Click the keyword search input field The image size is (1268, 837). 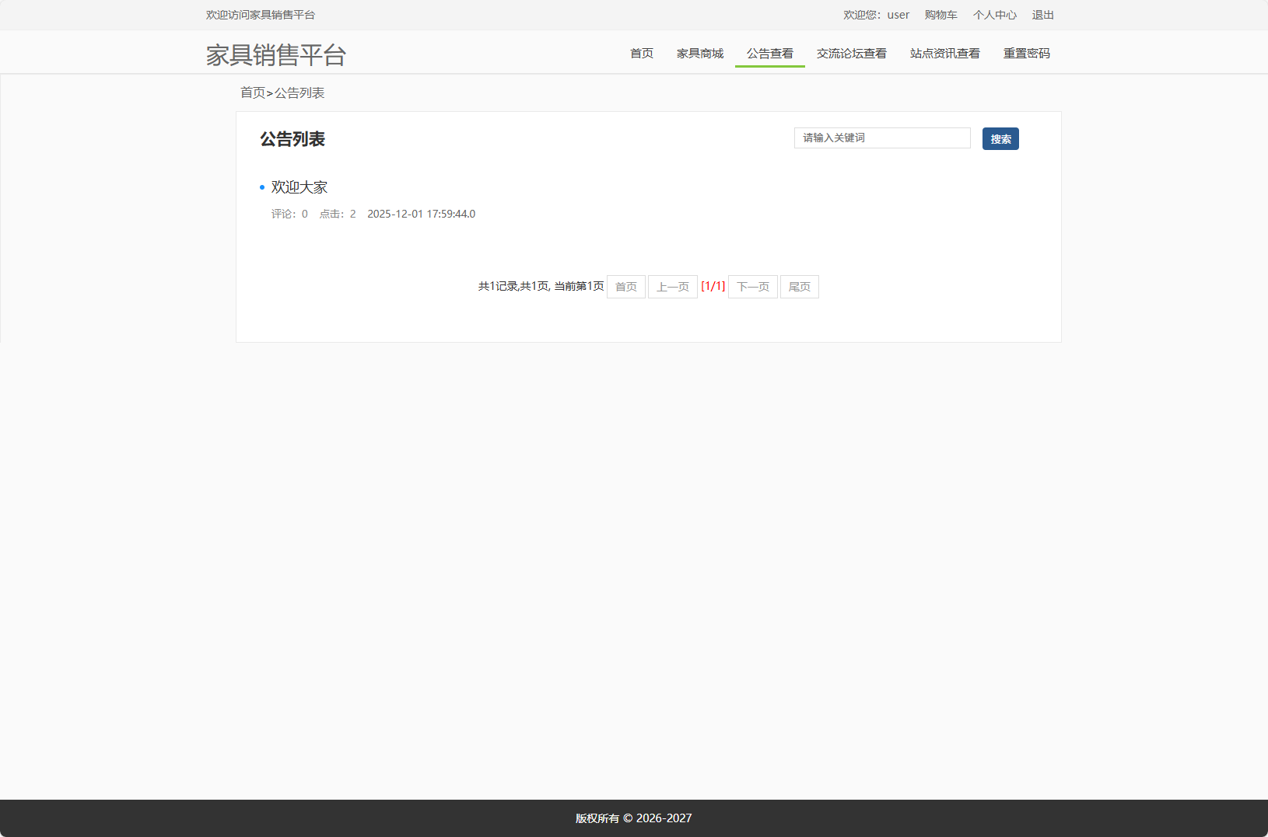[x=881, y=138]
